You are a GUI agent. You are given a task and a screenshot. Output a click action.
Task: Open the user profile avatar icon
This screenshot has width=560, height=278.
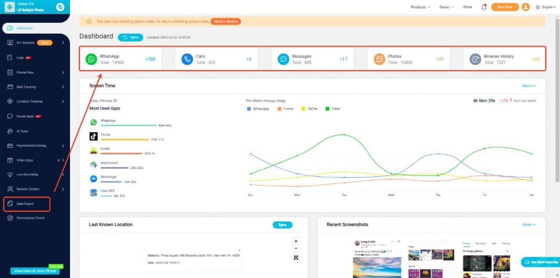pos(525,7)
